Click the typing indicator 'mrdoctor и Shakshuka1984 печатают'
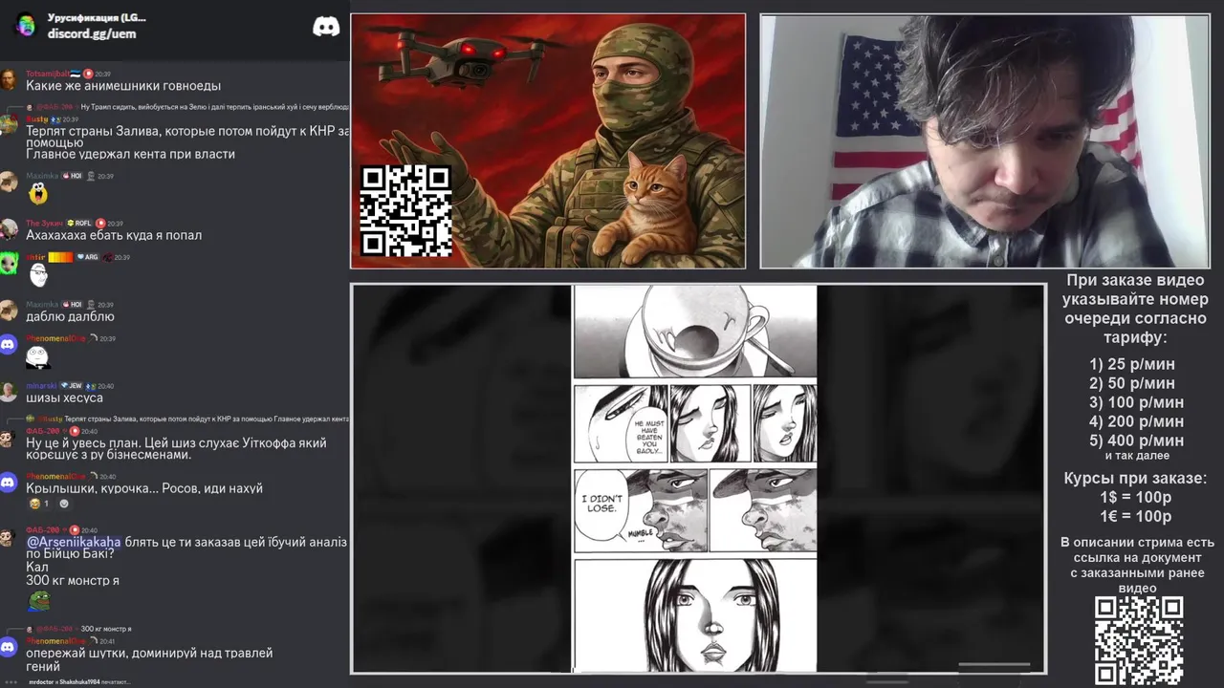The height and width of the screenshot is (688, 1224). click(78, 681)
